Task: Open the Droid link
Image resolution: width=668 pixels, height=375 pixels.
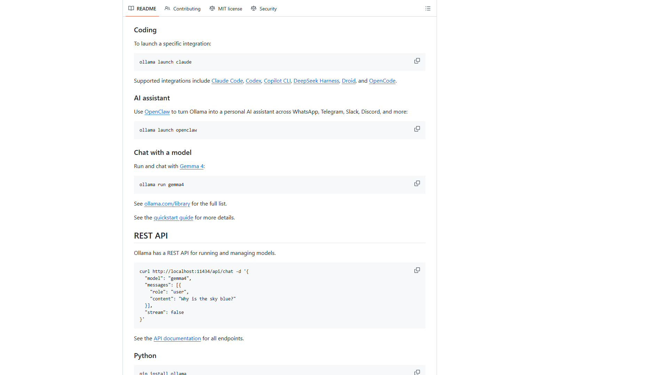Action: tap(348, 81)
